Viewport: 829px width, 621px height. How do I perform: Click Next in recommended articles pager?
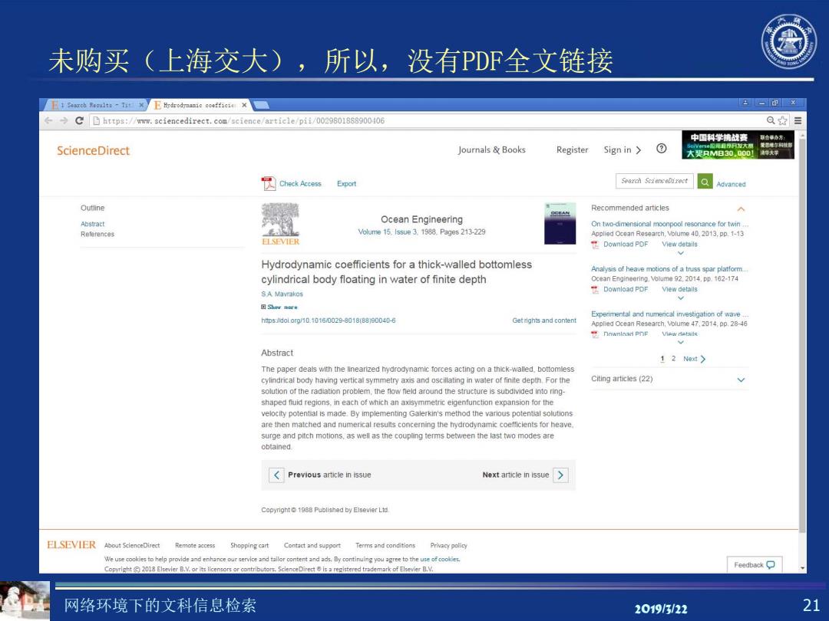point(694,359)
